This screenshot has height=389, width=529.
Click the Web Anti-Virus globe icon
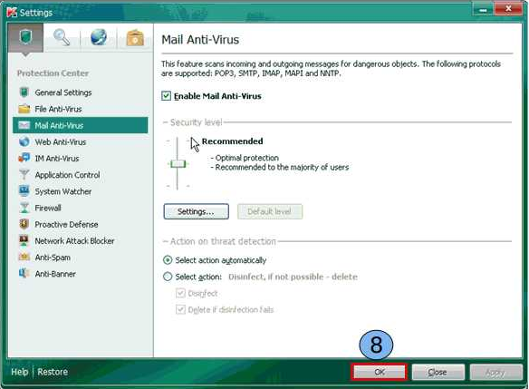(x=24, y=141)
